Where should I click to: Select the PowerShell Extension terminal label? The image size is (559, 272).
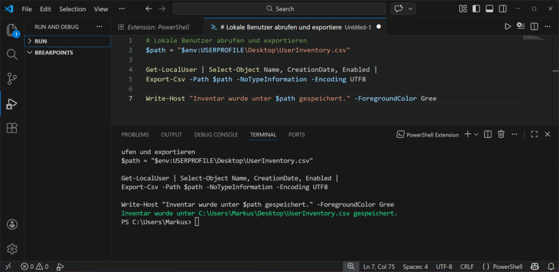pos(428,134)
